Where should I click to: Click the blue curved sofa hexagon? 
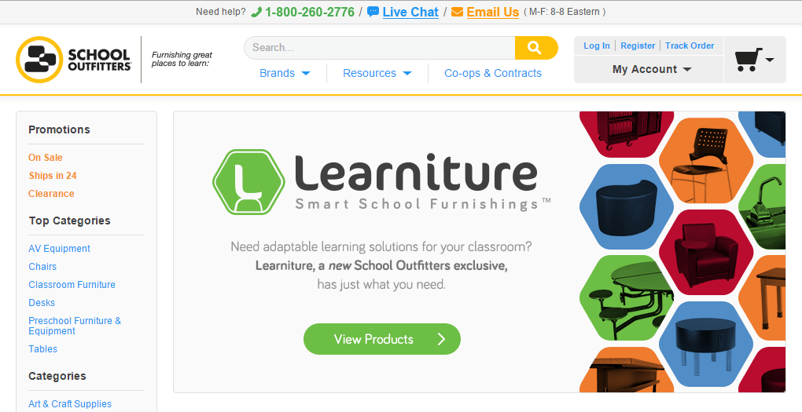click(x=626, y=206)
